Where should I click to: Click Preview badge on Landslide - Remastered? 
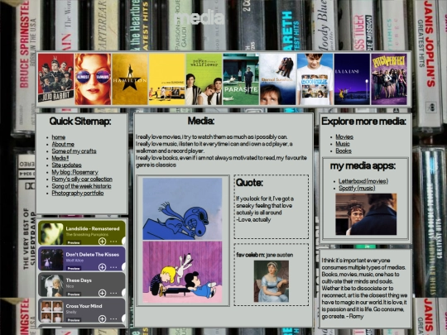74,242
